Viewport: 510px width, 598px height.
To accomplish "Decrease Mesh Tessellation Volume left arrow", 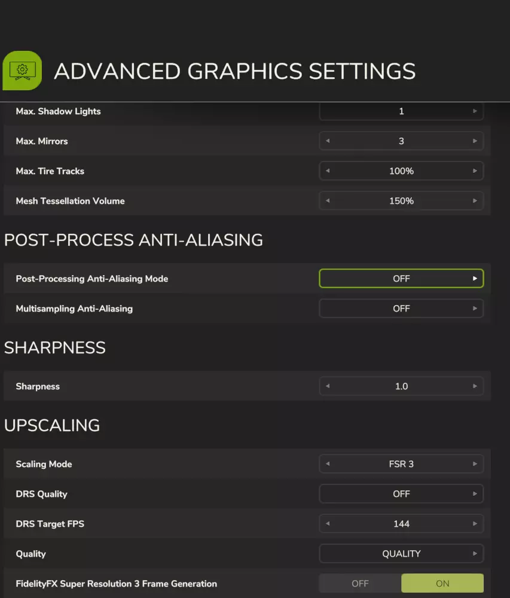I will 327,201.
